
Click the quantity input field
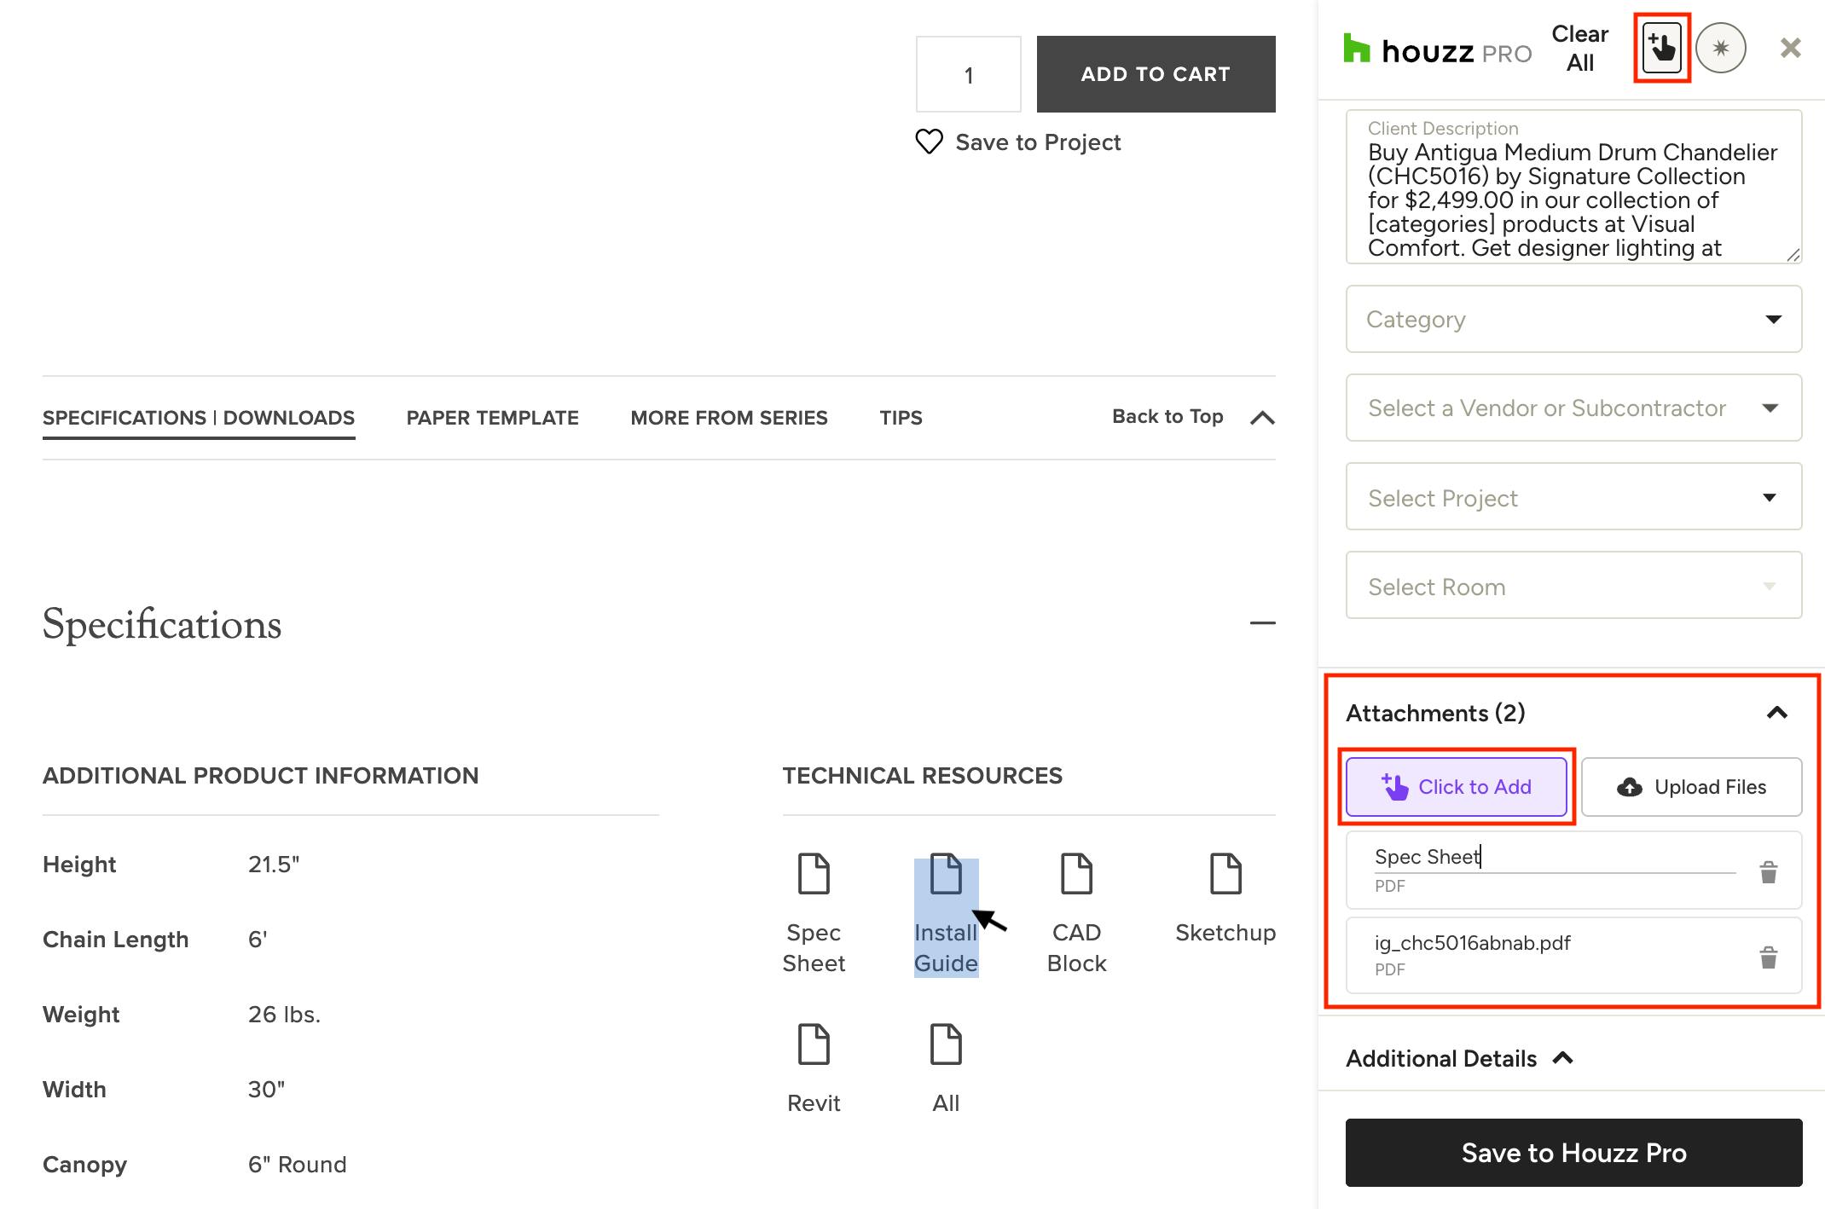968,74
